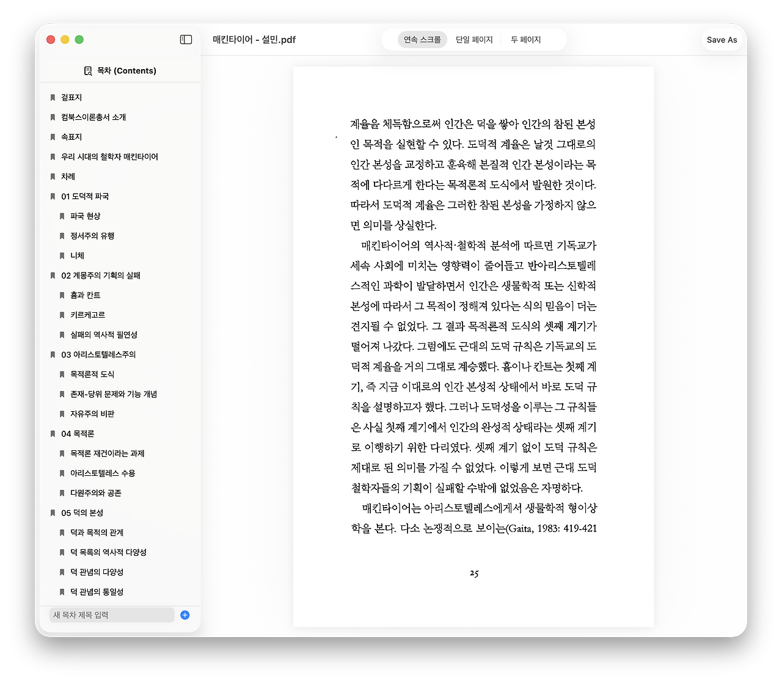Viewport: 782px width, 683px height.
Task: Click bookmark icon beside 겉표지
Action: (53, 98)
